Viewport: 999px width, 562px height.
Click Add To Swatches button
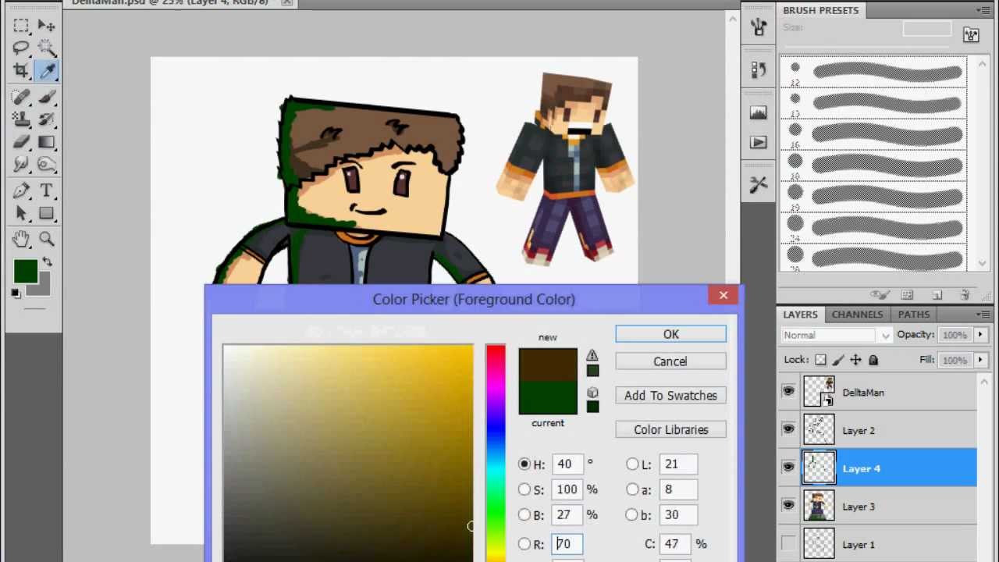coord(671,396)
